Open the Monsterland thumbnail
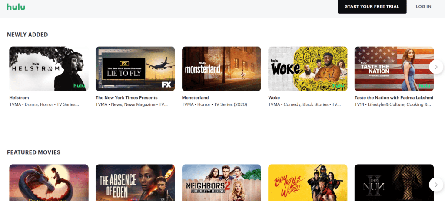 click(x=221, y=69)
